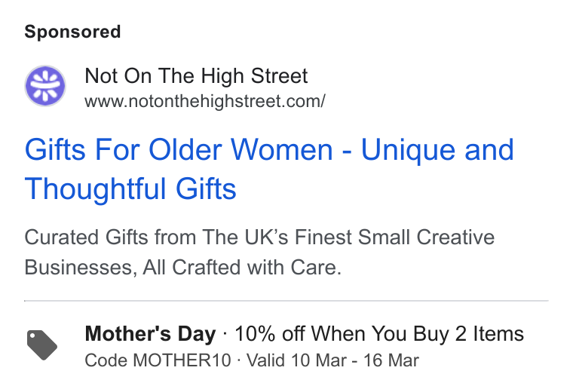Click the Valid 10 Mar - 16 Mar dates
573x389 pixels.
point(332,360)
